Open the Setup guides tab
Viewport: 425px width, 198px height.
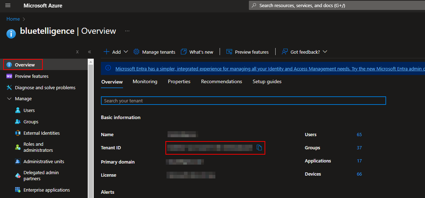[267, 81]
